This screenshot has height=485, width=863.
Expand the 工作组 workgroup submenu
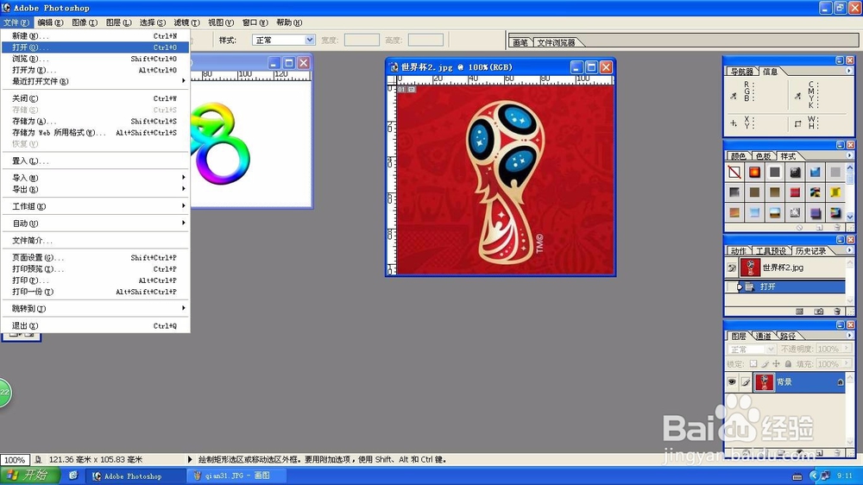(x=95, y=206)
